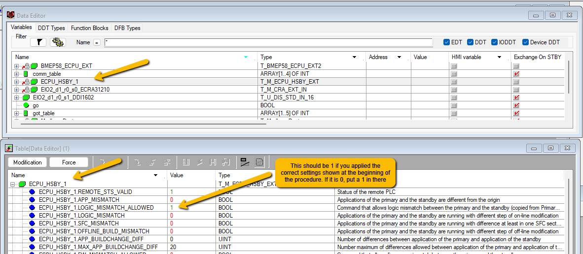The width and height of the screenshot is (583, 254).
Task: Click the Value column header in Table window
Action: pyautogui.click(x=191, y=175)
